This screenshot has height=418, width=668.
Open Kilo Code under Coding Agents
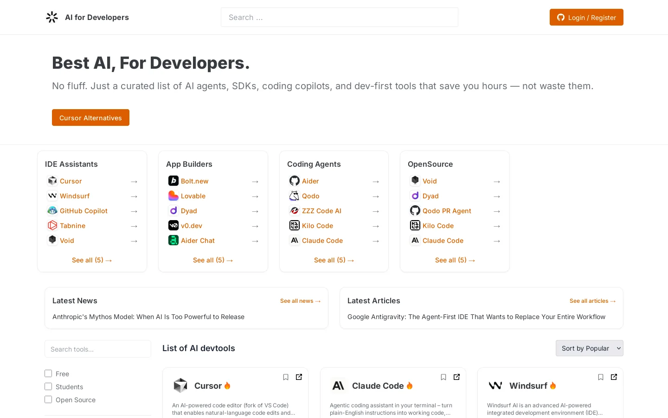pyautogui.click(x=317, y=226)
